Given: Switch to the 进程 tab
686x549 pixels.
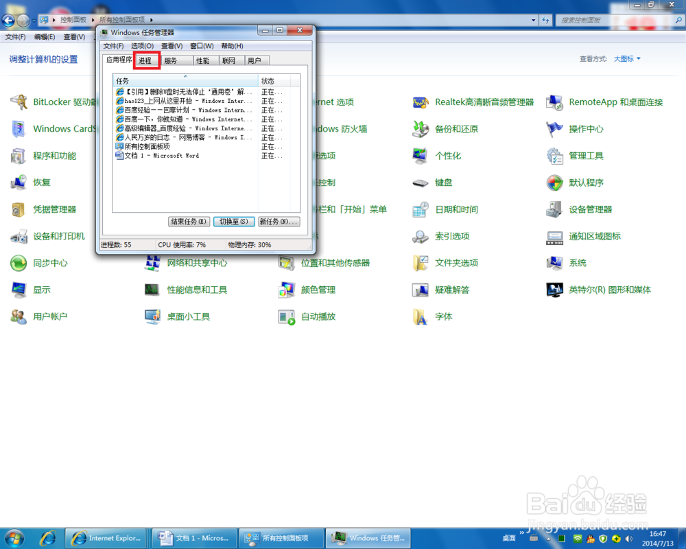Looking at the screenshot, I should point(145,61).
